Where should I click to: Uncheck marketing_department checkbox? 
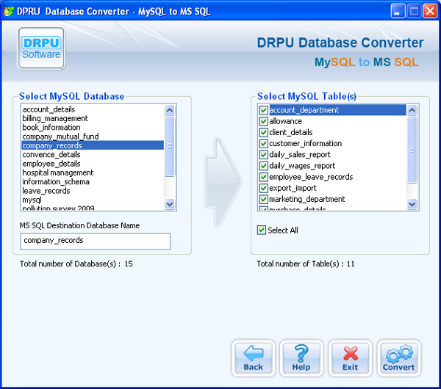coord(264,199)
